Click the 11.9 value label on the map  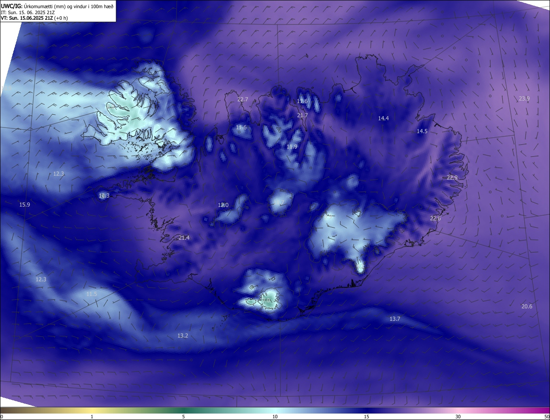coord(292,146)
